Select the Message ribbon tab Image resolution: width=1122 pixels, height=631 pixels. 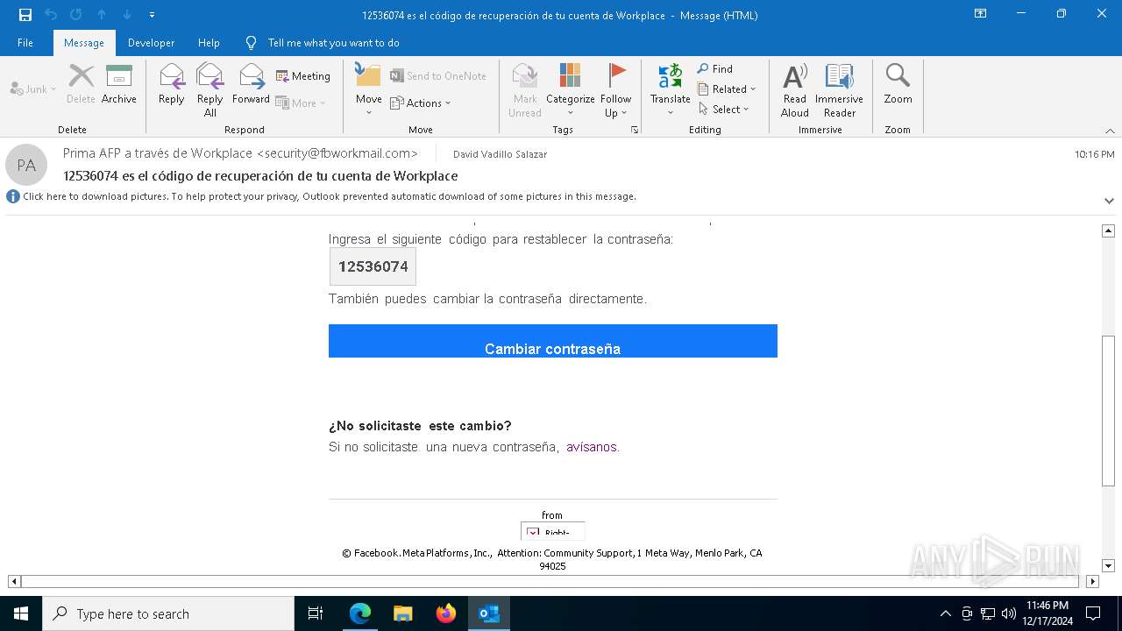coord(84,43)
